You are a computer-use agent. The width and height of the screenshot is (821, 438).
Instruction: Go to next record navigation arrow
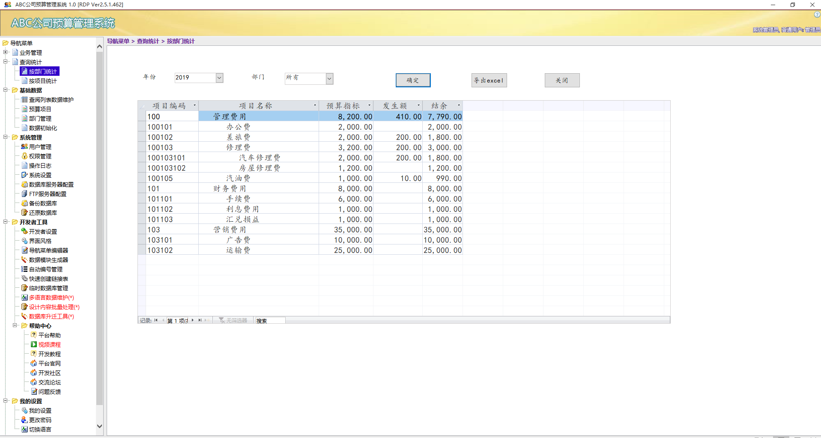click(193, 320)
